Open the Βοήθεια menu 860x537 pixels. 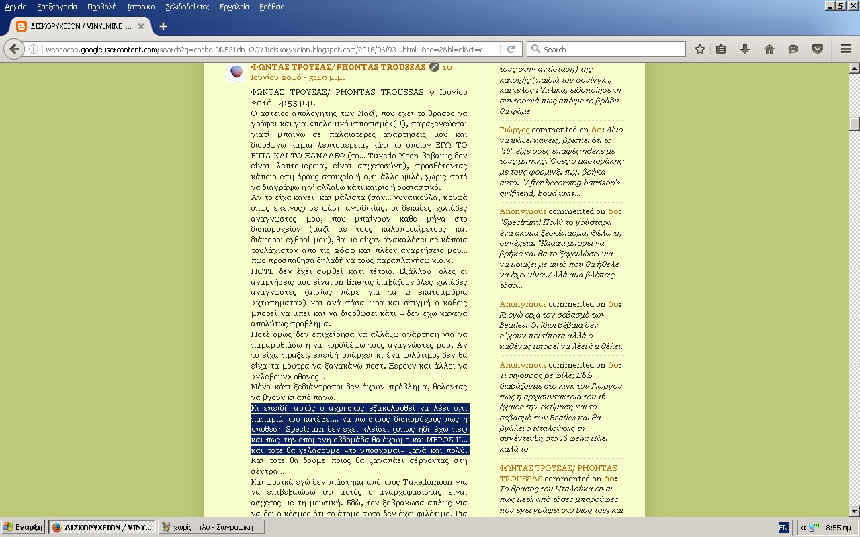pyautogui.click(x=271, y=7)
